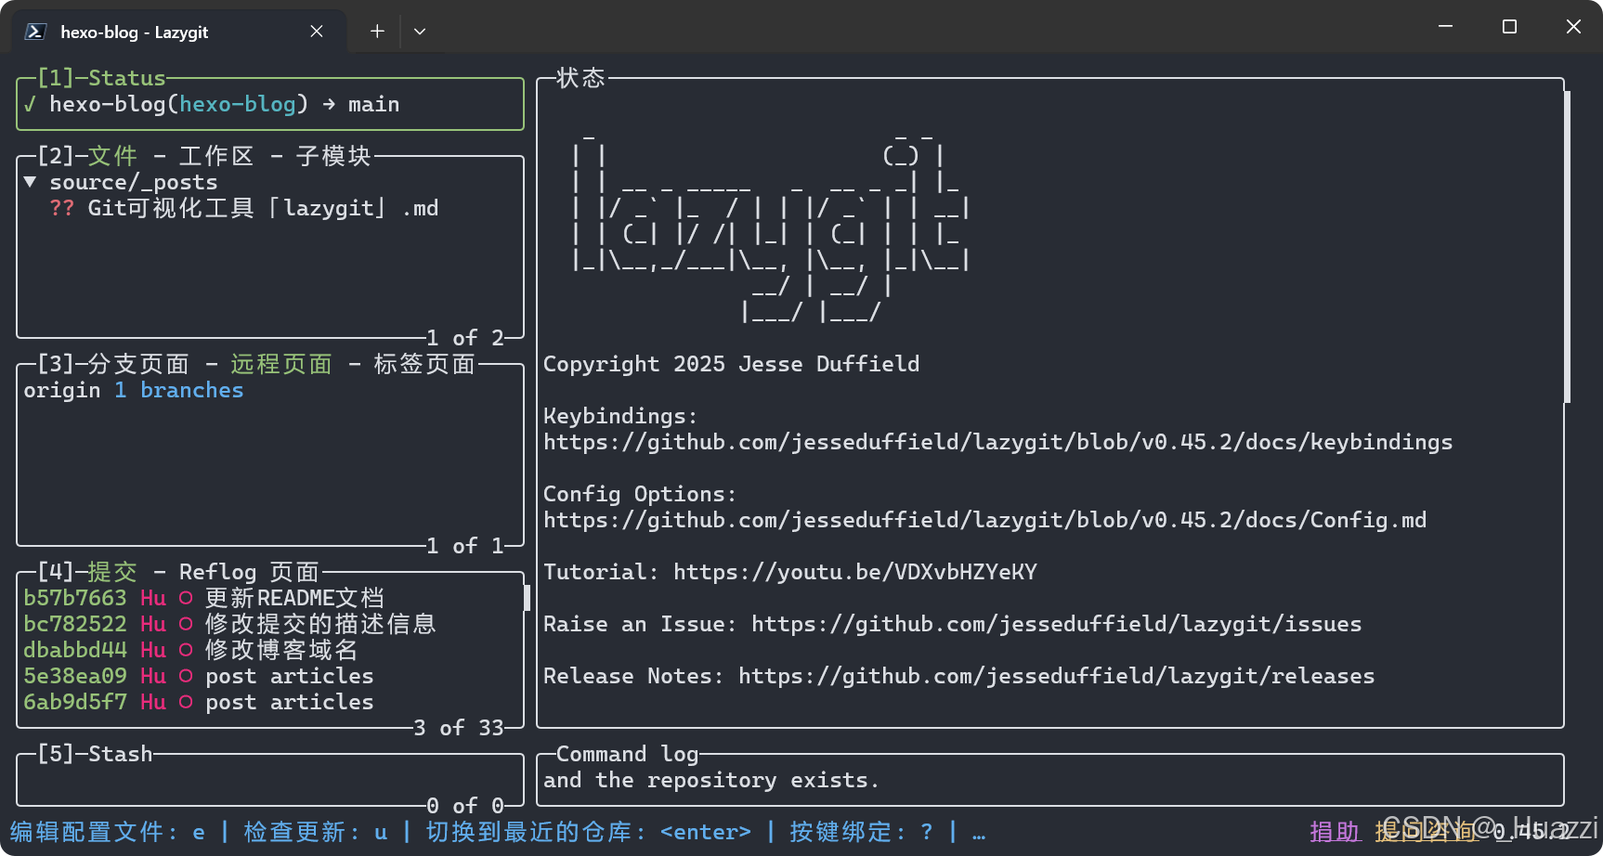The image size is (1603, 856).
Task: Click commit graph circle for 5e38ea09
Action: (x=186, y=676)
